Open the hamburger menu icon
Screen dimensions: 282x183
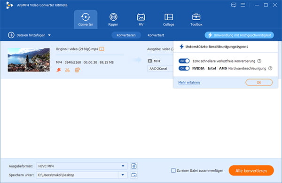(x=243, y=5)
